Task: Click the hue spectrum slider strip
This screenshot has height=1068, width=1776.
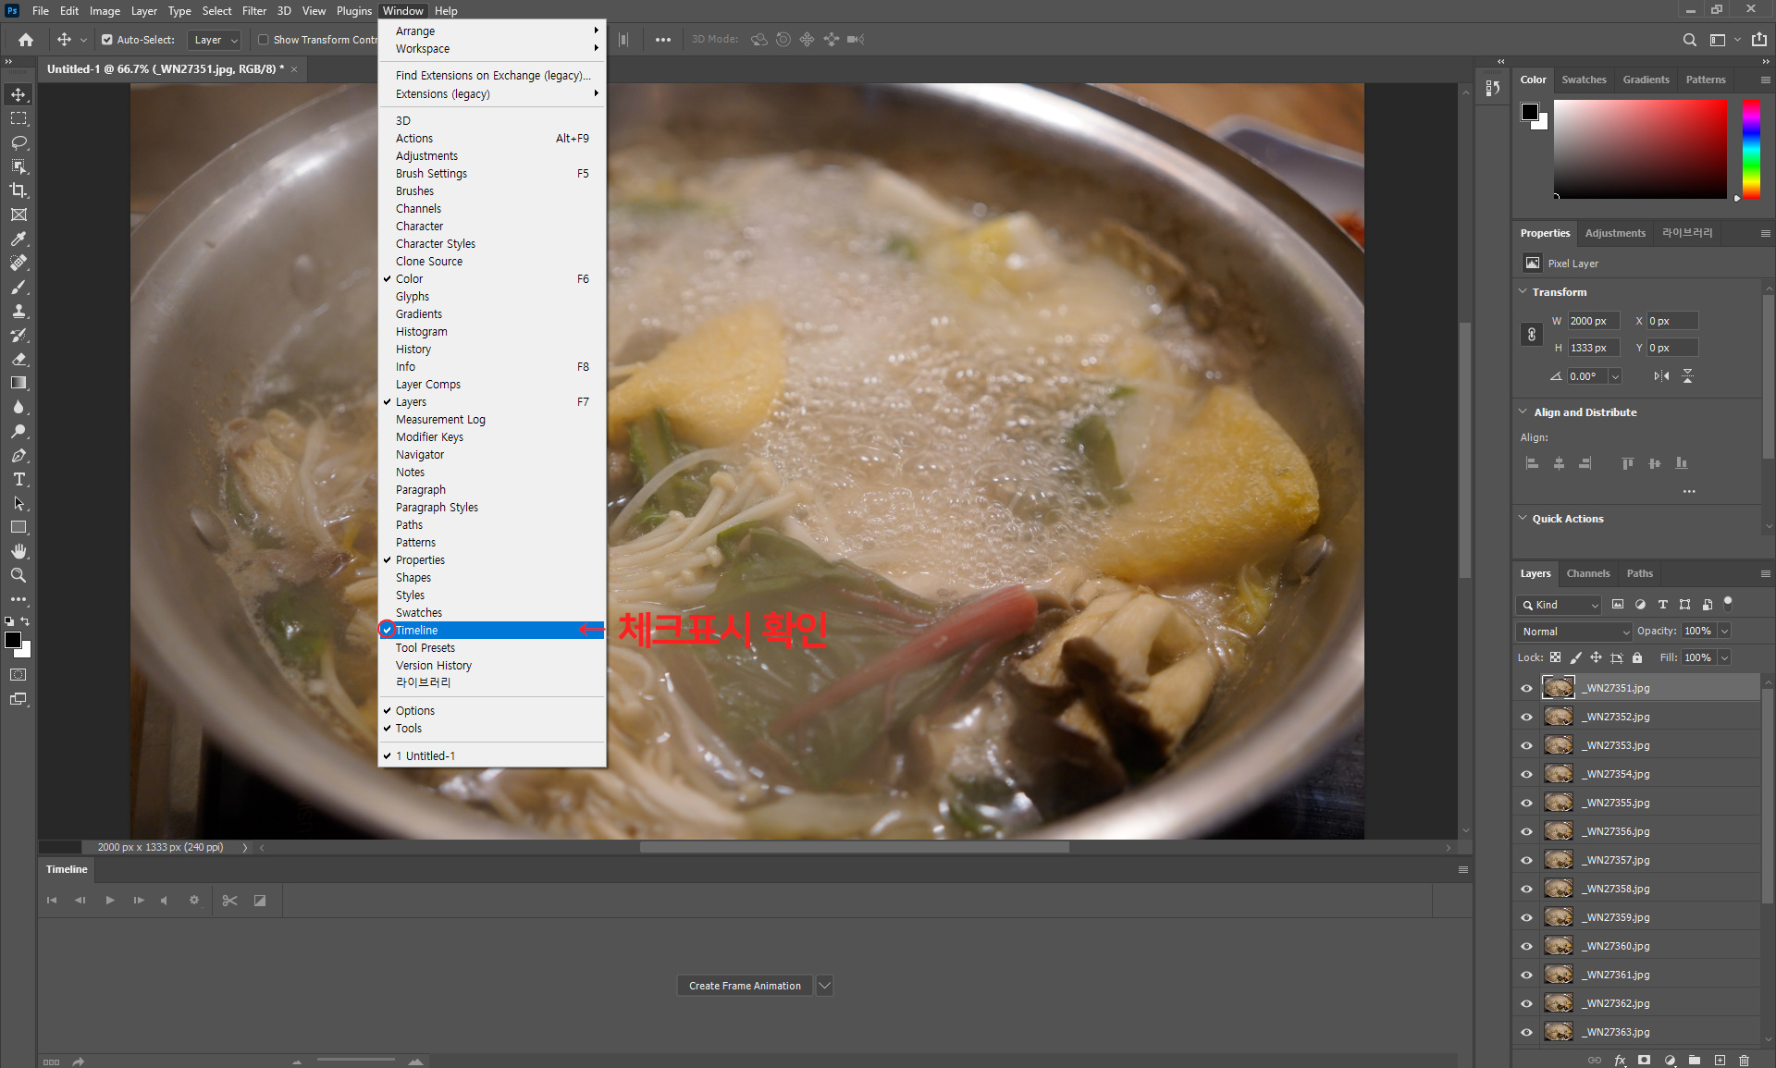Action: [1751, 148]
